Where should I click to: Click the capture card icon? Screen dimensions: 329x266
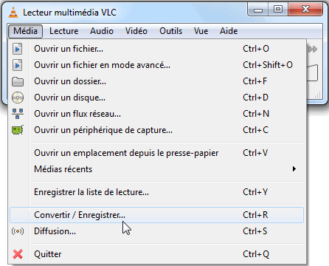(18, 130)
